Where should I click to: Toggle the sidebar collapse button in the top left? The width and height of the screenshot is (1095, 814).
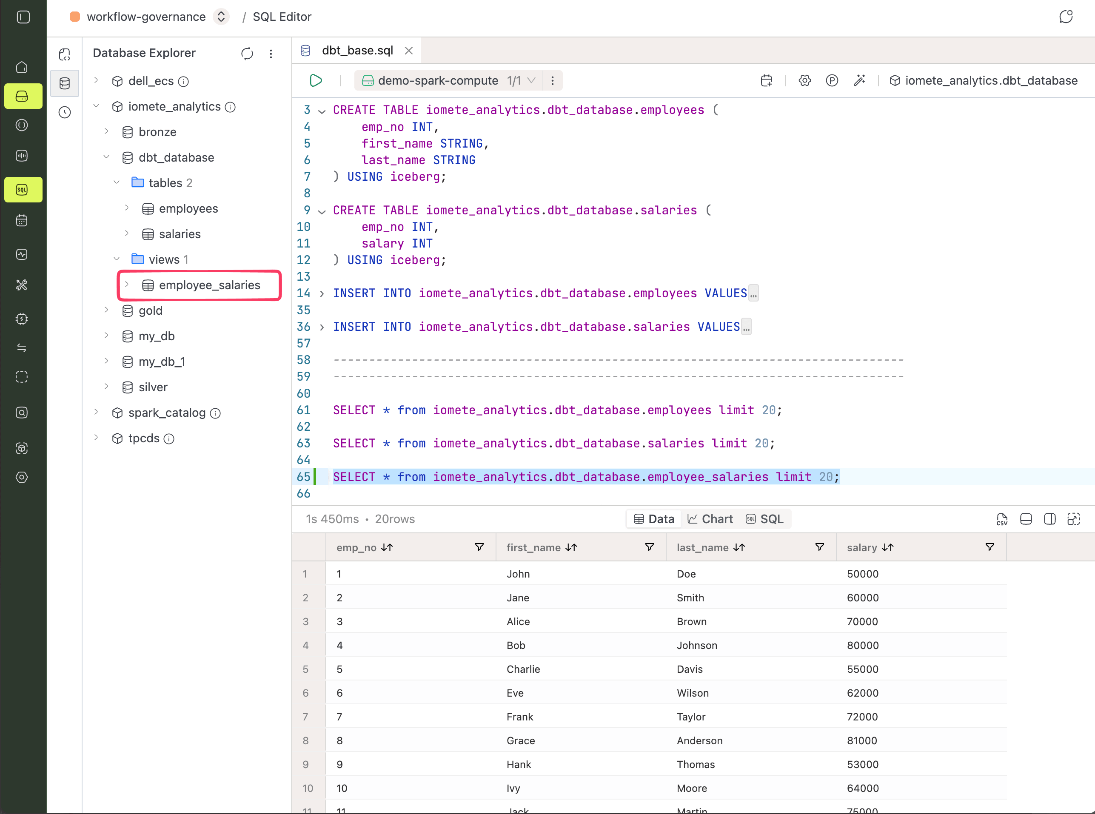click(x=23, y=17)
